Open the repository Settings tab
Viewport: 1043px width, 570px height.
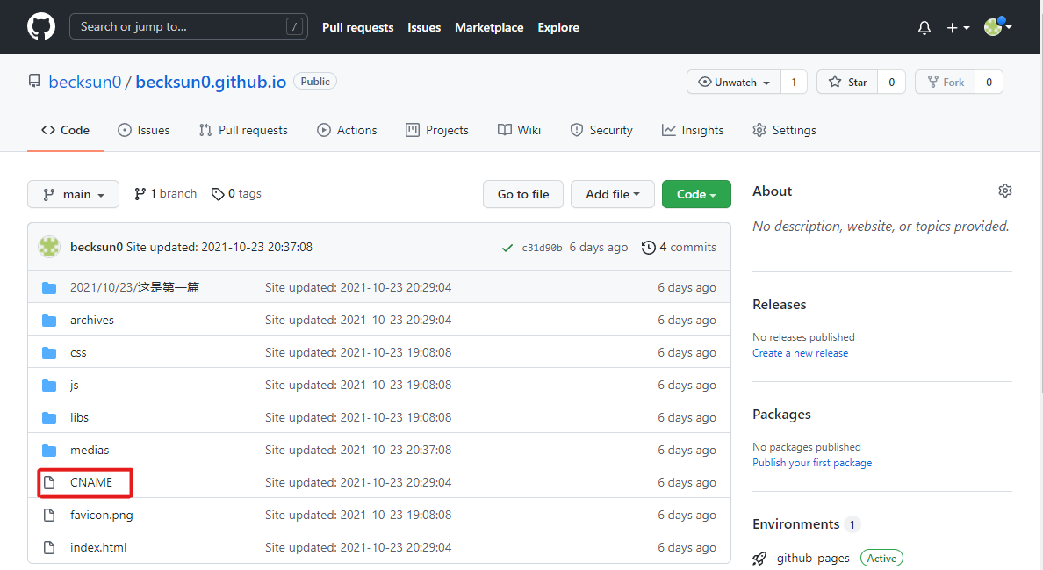click(784, 130)
